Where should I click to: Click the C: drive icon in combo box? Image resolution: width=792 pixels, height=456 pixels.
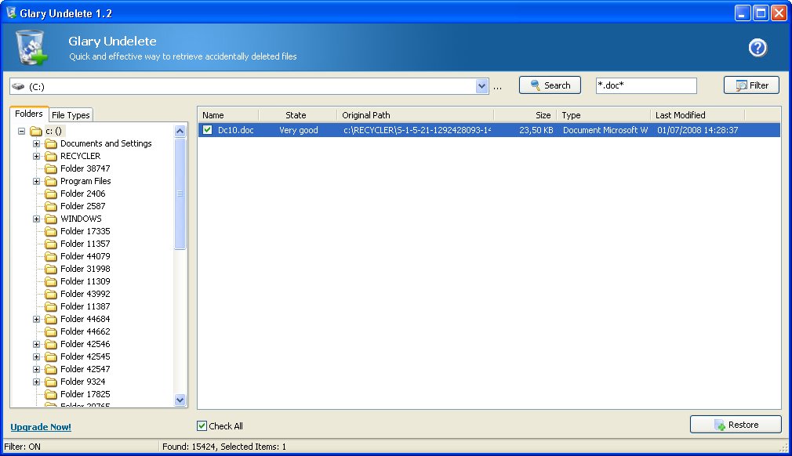(x=18, y=86)
